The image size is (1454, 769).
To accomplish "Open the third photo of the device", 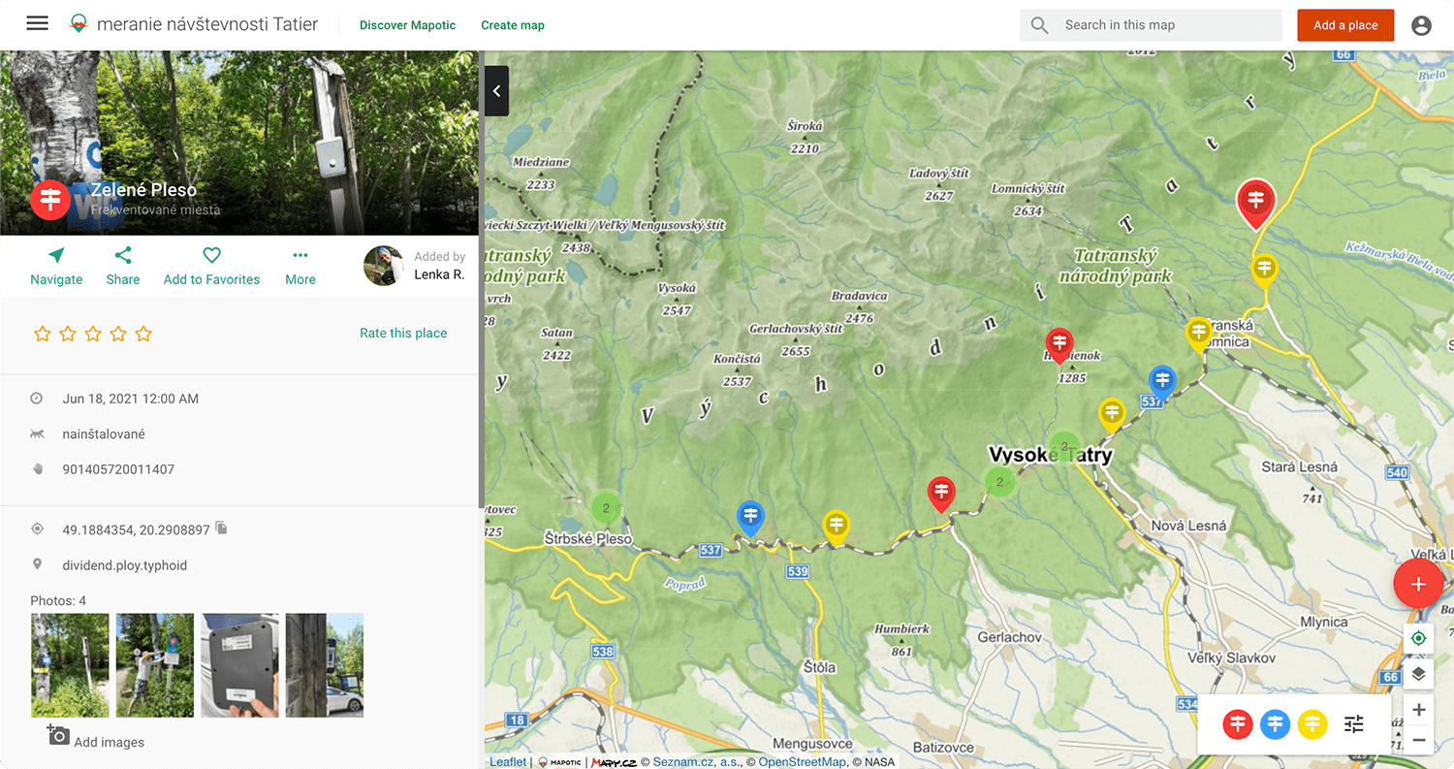I will (x=239, y=665).
